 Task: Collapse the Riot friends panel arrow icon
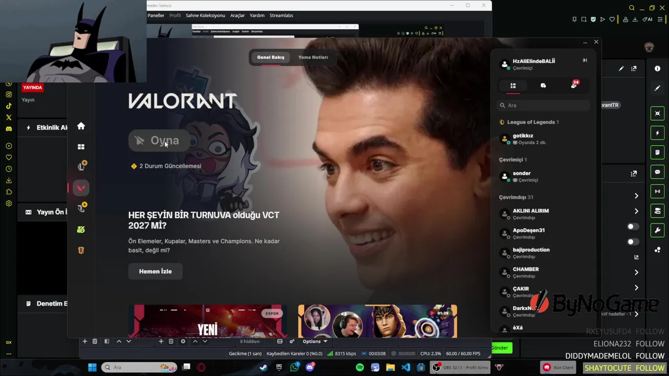pyautogui.click(x=585, y=61)
